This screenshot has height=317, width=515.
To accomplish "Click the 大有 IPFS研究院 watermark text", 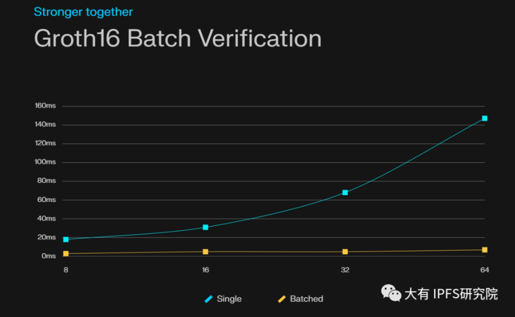I will click(x=451, y=294).
